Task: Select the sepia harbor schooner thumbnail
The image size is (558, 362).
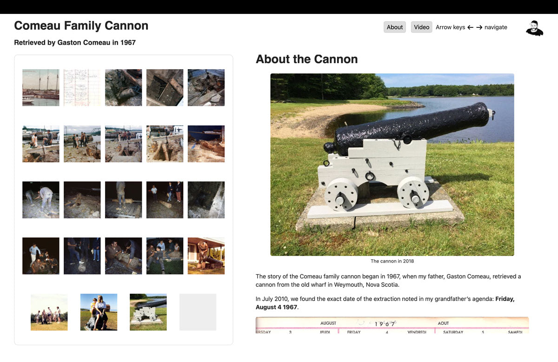Action: point(40,87)
